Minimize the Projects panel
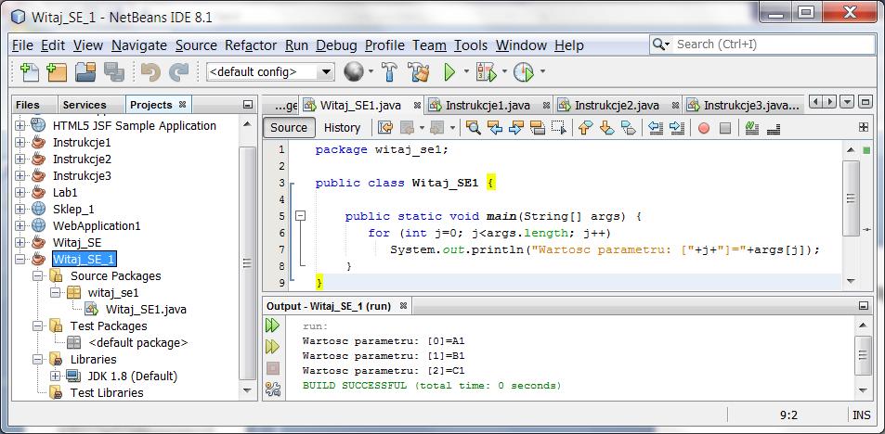The image size is (885, 434). click(248, 105)
